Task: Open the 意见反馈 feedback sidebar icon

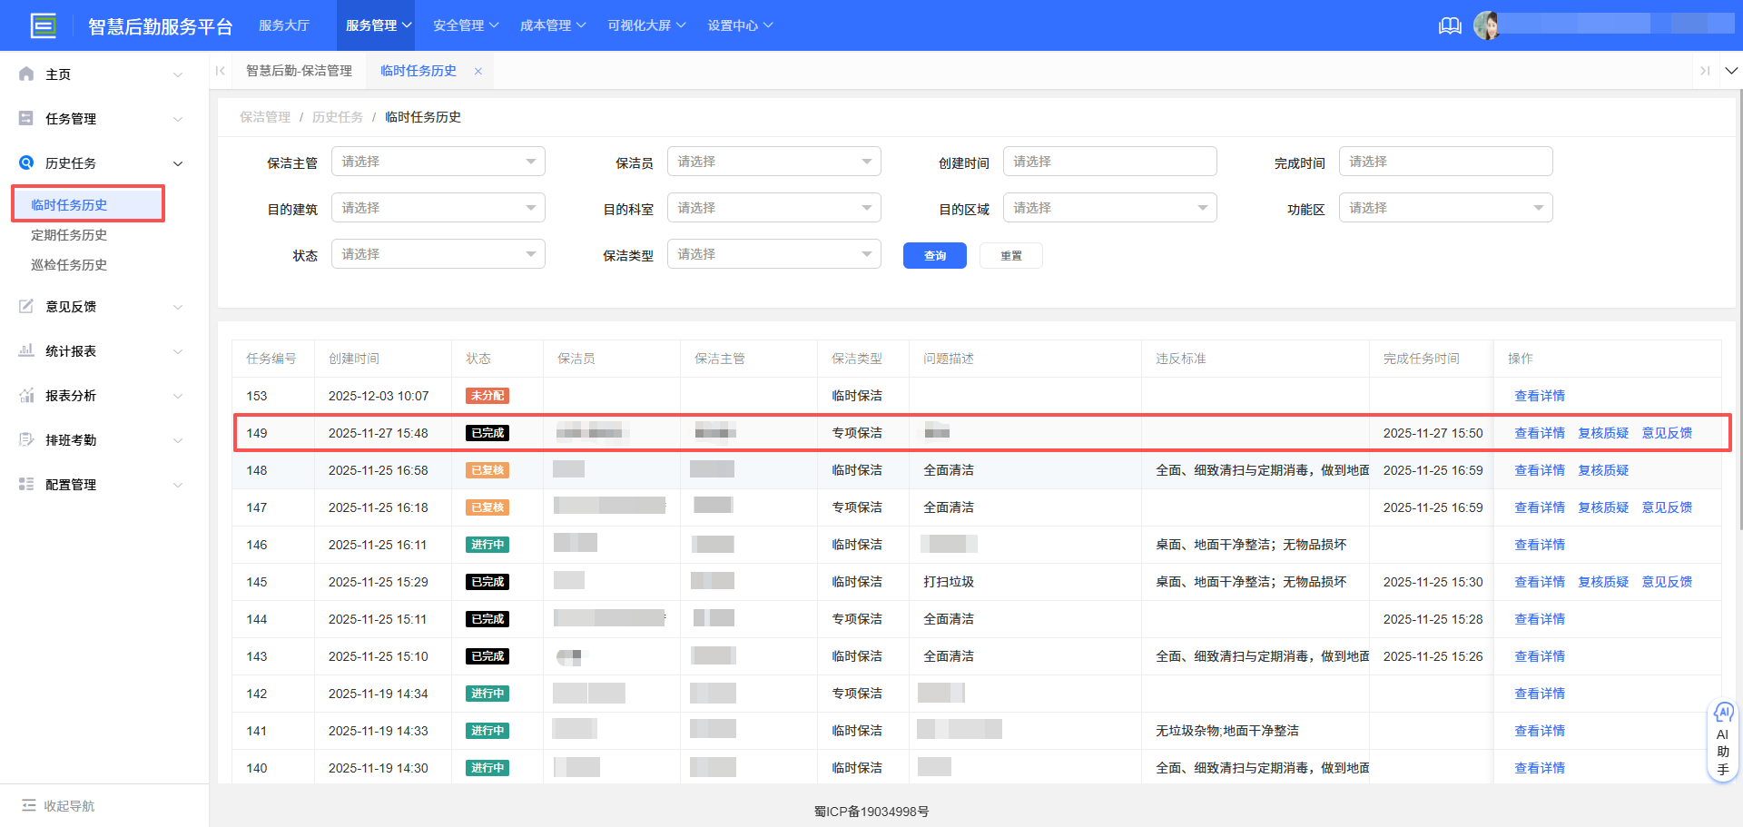Action: (x=26, y=306)
